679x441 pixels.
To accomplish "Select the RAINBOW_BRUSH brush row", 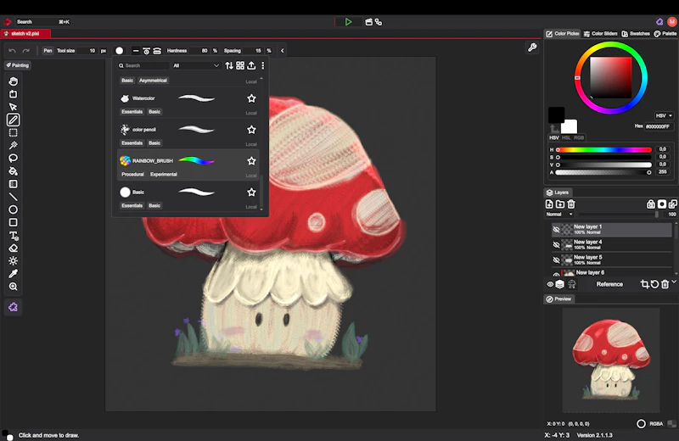I will click(x=188, y=165).
